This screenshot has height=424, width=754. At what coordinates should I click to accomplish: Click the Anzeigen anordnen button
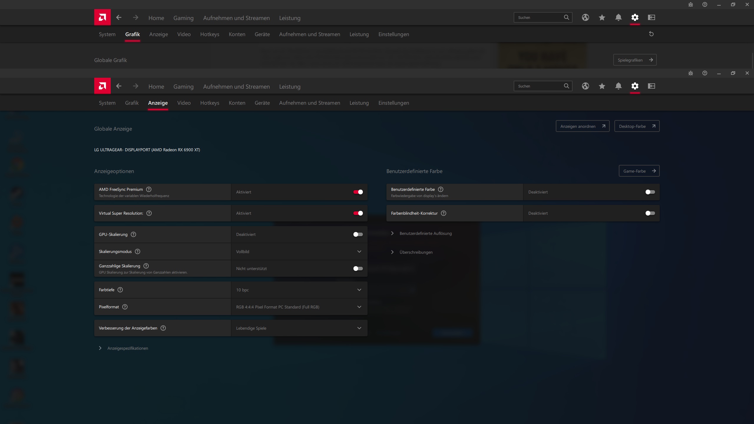[582, 126]
